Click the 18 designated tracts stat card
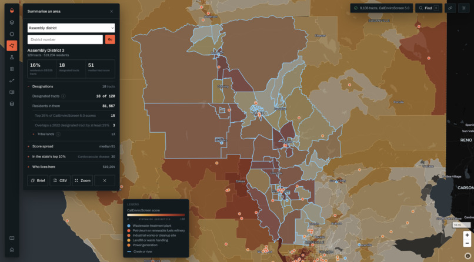Viewport: 474px width, 262px height. (71, 69)
